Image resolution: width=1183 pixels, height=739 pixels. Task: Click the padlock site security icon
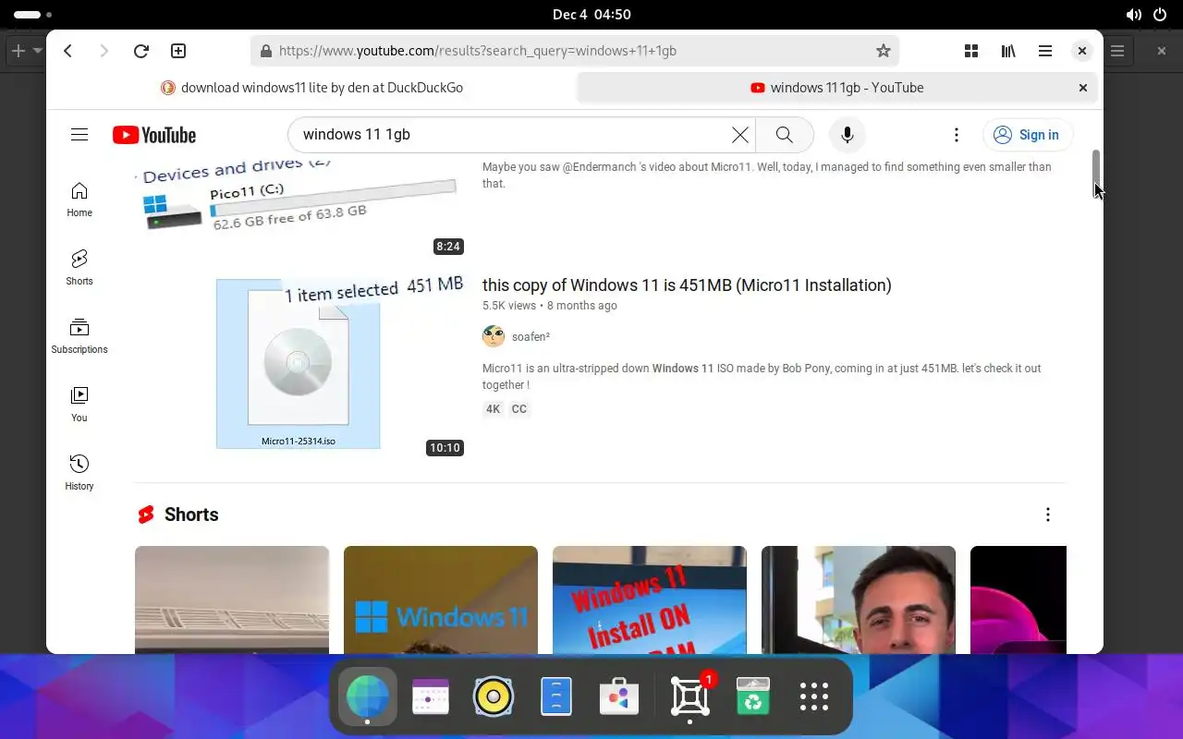point(266,51)
